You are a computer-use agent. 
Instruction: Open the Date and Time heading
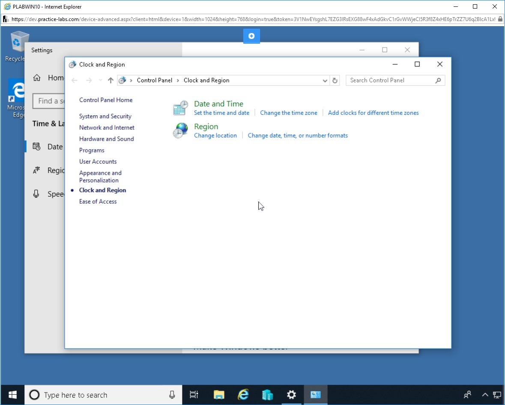tap(218, 104)
